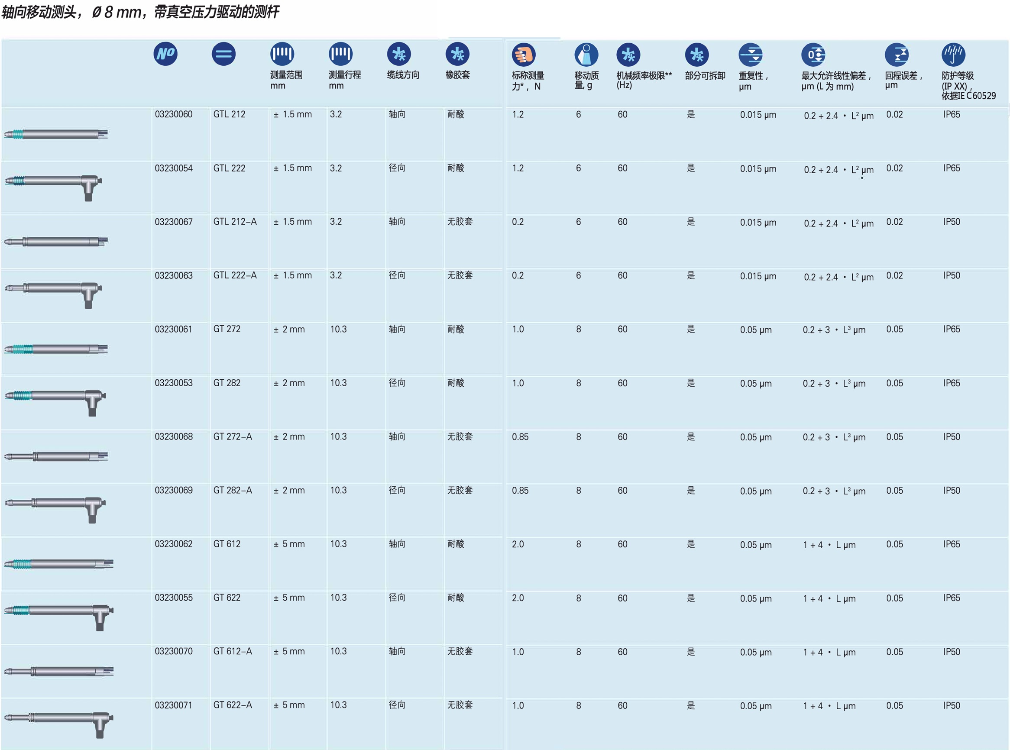1010x750 pixels.
Task: Click the 重复性 repeatability icon
Action: (751, 55)
